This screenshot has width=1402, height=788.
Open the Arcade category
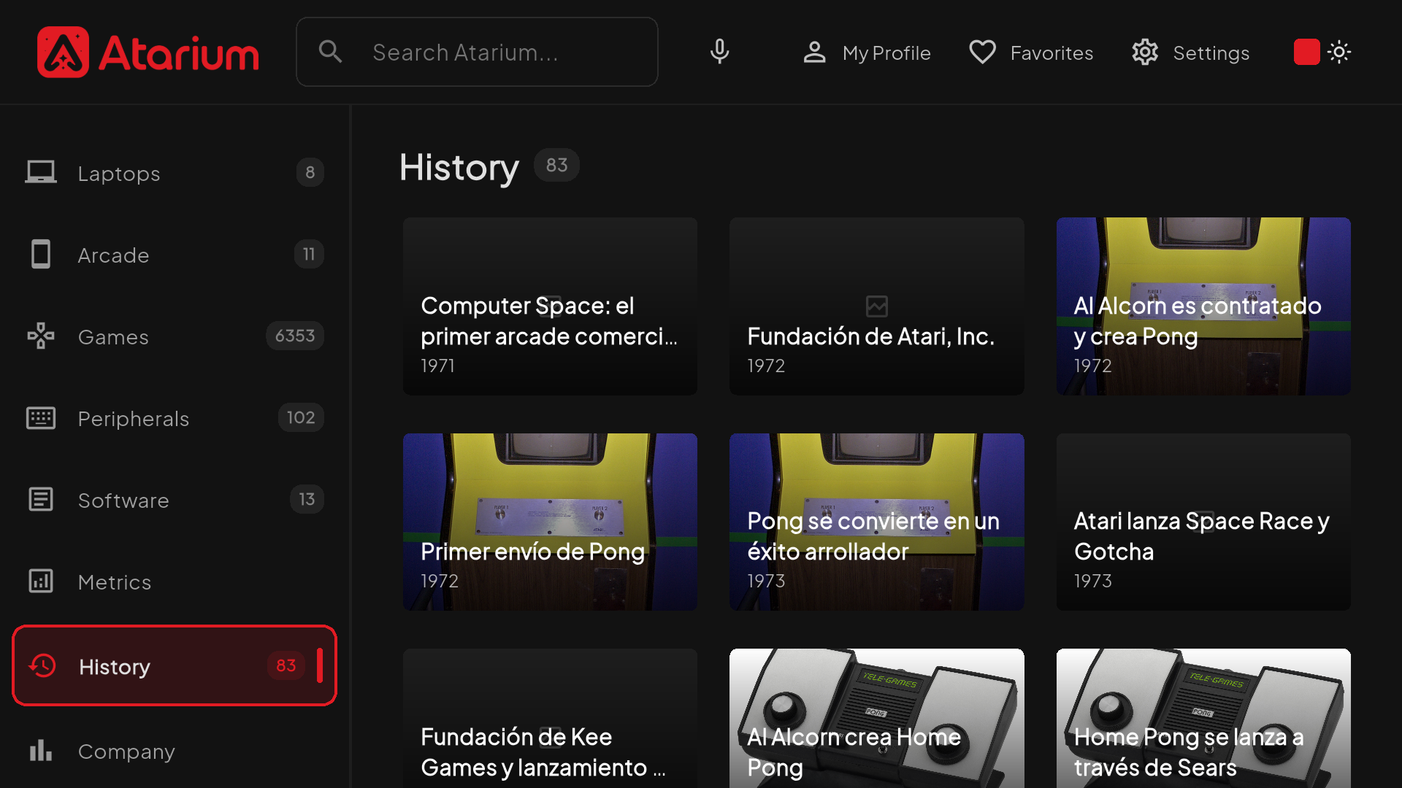tap(175, 255)
